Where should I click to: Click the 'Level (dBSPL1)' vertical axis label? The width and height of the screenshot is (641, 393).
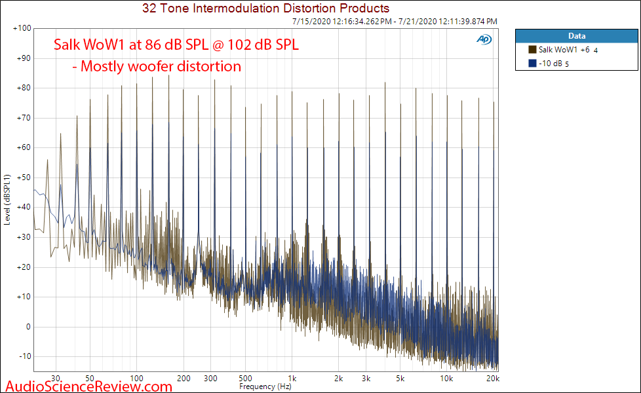[x=7, y=199]
